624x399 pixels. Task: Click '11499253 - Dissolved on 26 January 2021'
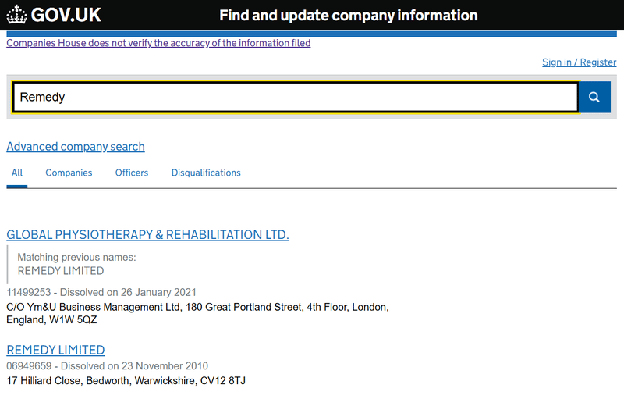click(x=101, y=292)
